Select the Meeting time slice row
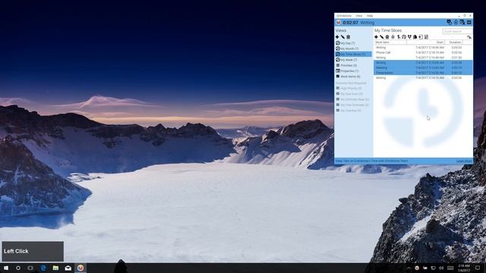 423,67
